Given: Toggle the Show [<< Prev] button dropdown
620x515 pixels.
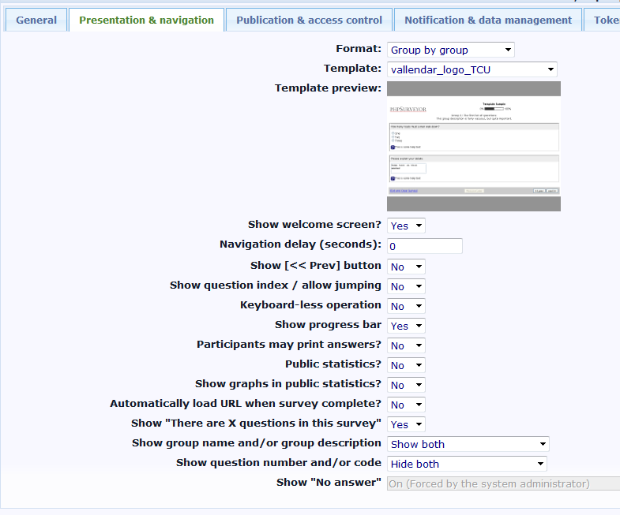Looking at the screenshot, I should point(406,267).
